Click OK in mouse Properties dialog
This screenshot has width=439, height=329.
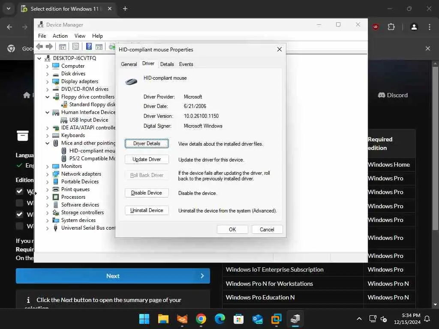232,230
